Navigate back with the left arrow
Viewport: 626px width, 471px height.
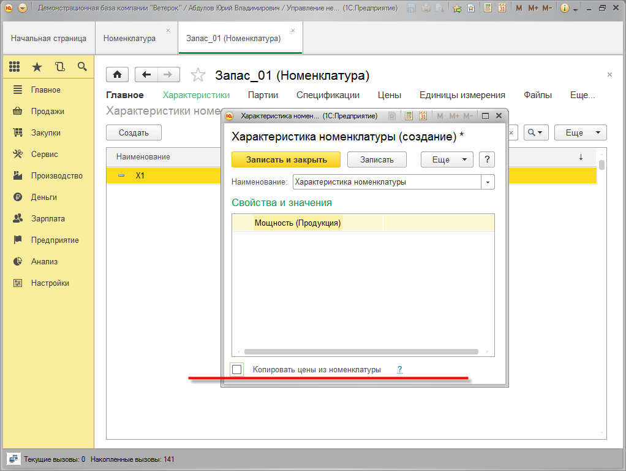146,74
